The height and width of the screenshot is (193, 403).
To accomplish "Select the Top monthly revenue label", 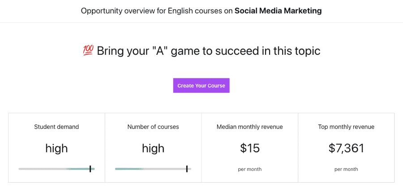I will coord(346,127).
